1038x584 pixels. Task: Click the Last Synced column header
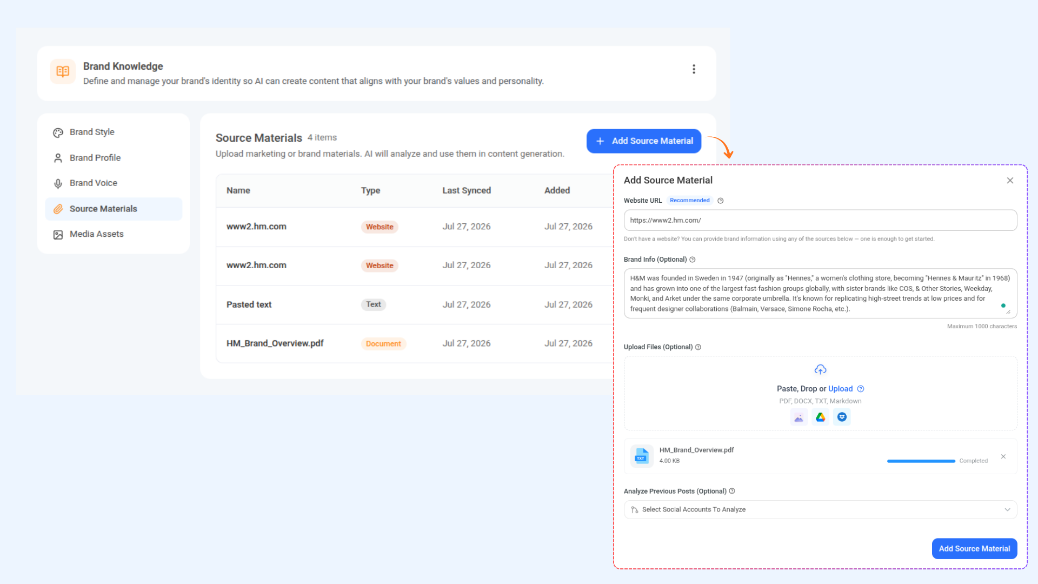coord(467,190)
